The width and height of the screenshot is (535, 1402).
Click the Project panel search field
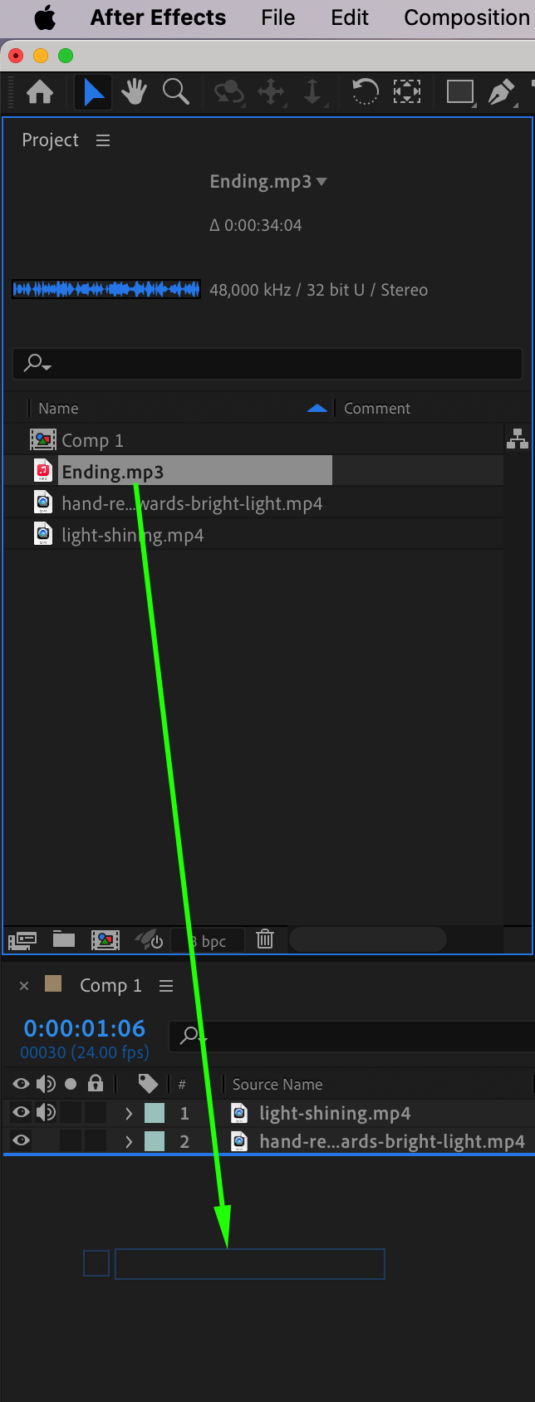[x=267, y=363]
